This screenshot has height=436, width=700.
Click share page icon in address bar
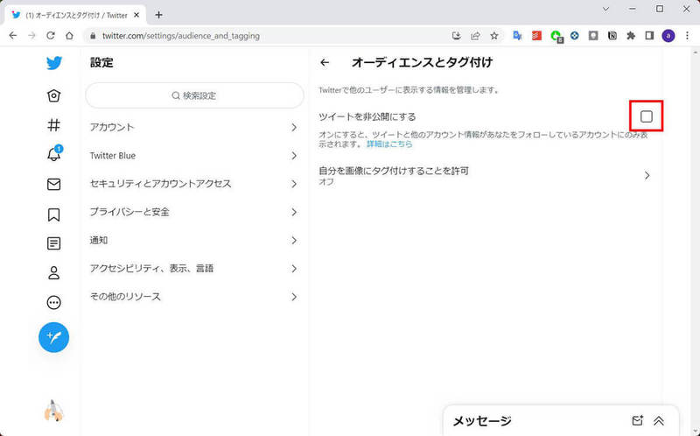coord(475,36)
